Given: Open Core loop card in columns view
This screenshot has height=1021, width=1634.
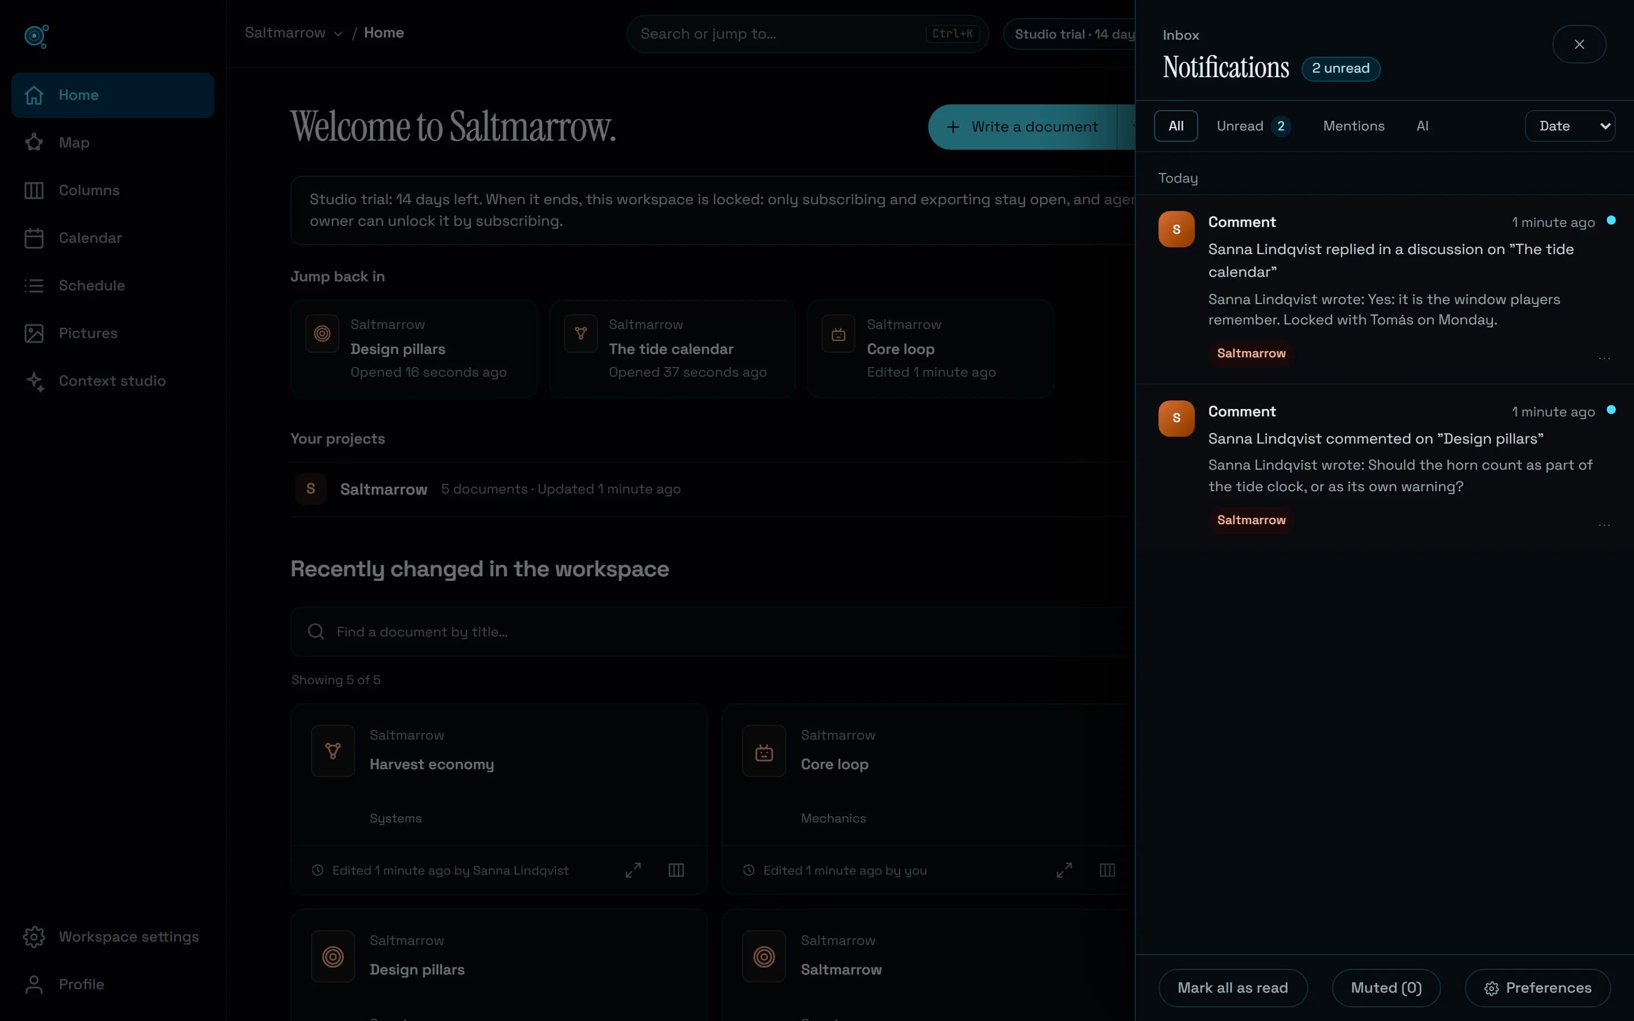Looking at the screenshot, I should 1107,871.
